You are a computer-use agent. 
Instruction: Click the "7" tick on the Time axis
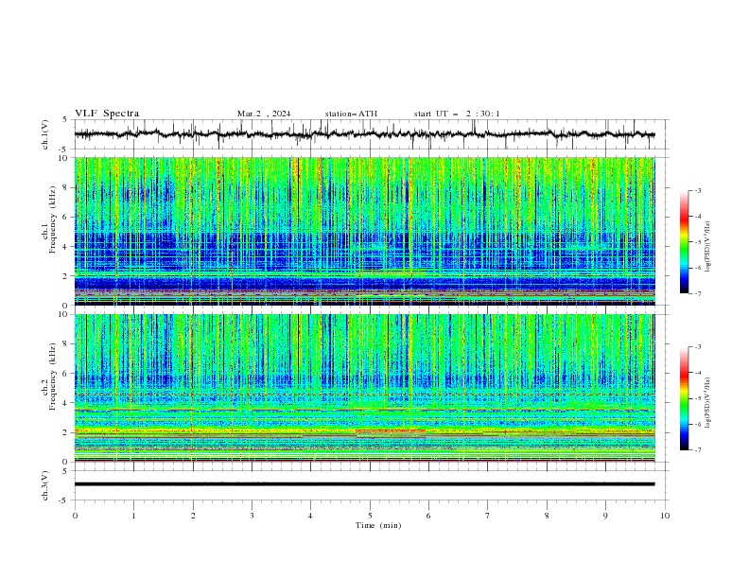(x=488, y=516)
